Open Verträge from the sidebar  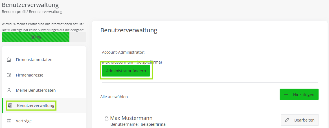[x=24, y=121]
